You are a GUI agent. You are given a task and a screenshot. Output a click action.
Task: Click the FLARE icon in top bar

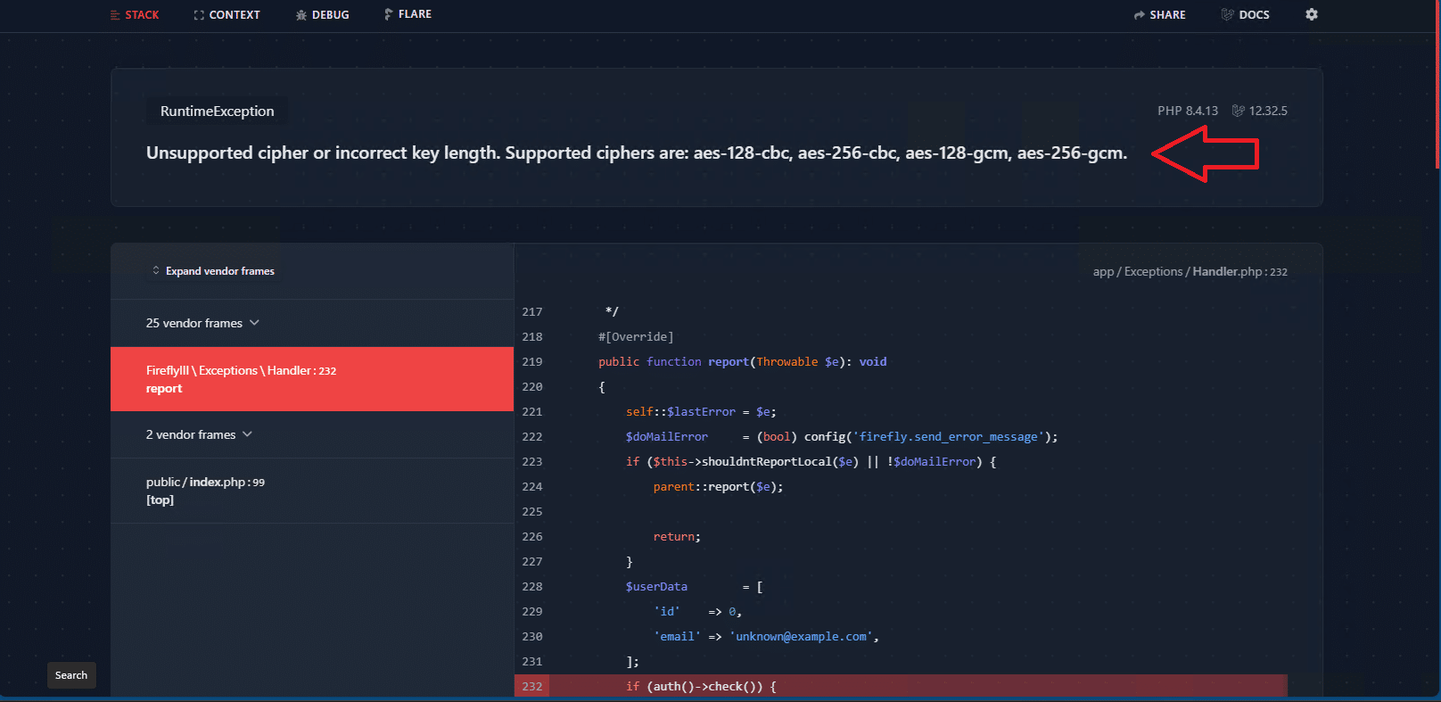point(388,14)
